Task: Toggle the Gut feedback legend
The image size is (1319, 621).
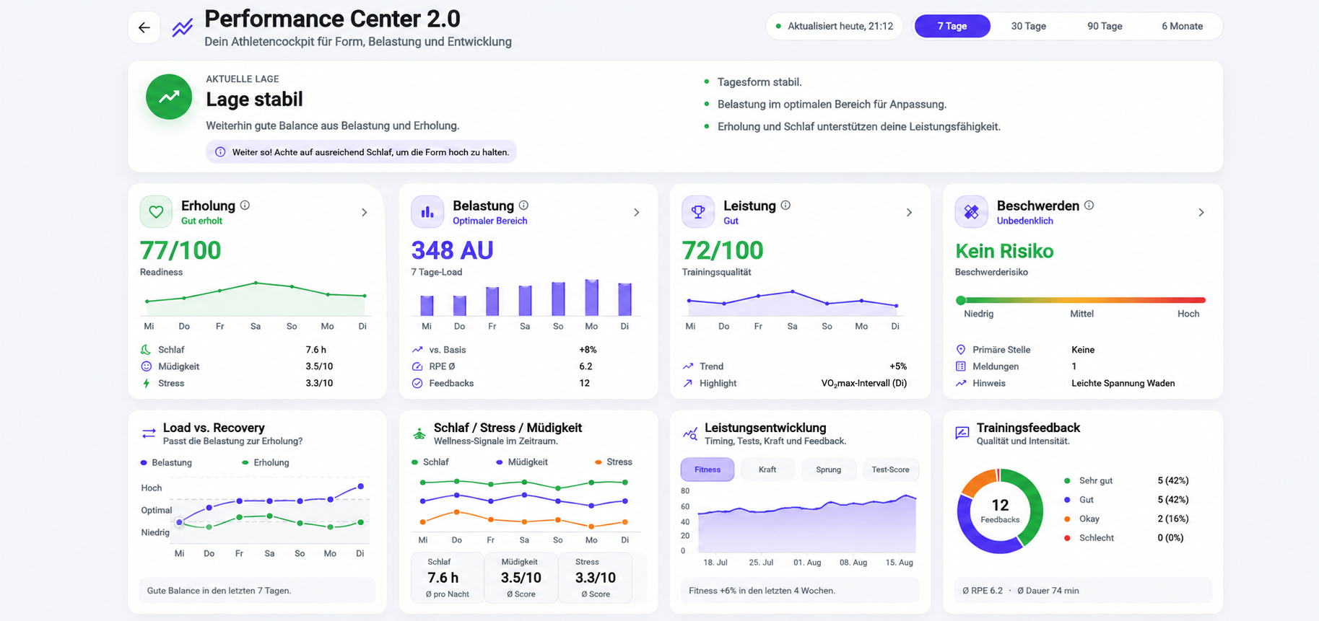Action: click(1079, 500)
